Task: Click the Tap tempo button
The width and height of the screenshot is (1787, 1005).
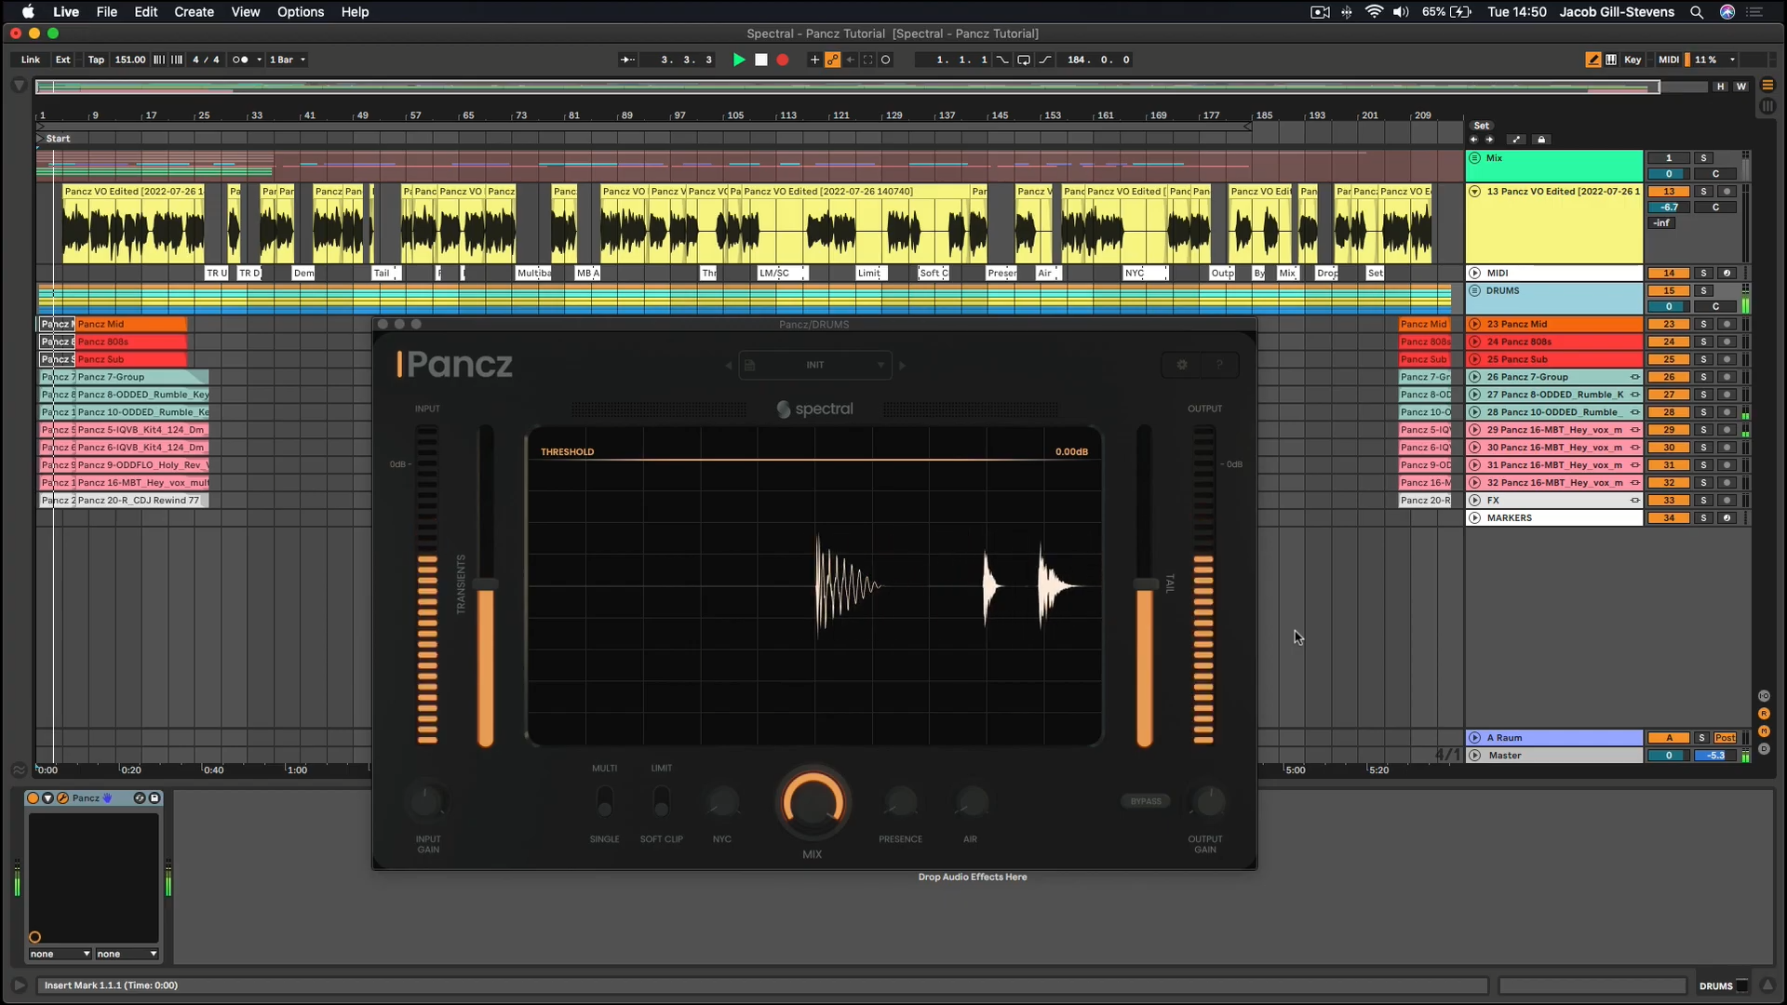Action: (96, 60)
